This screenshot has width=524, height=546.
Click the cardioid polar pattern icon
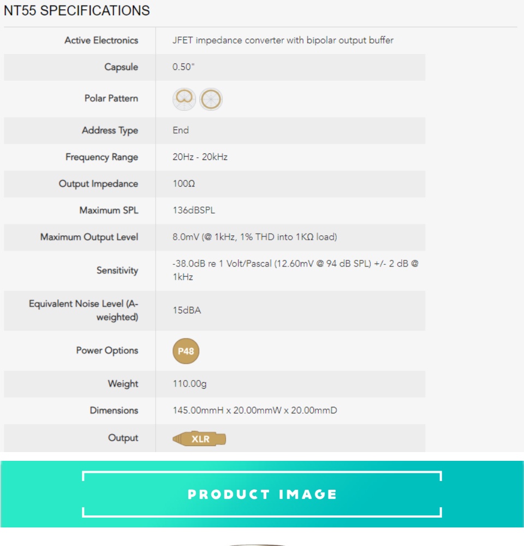point(184,99)
